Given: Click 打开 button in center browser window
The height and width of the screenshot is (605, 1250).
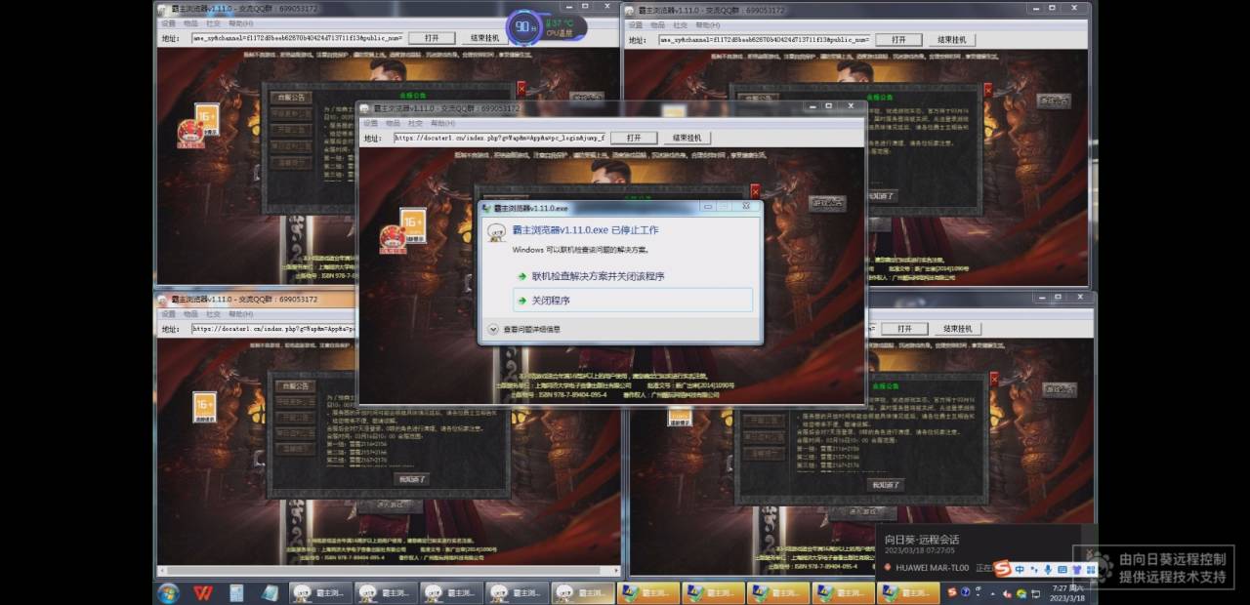Looking at the screenshot, I should pyautogui.click(x=634, y=139).
